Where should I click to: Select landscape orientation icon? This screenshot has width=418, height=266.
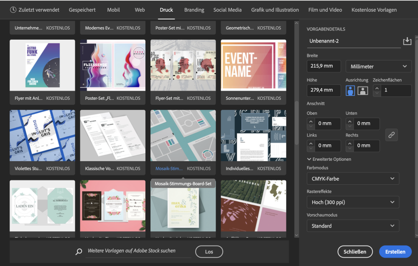[362, 90]
